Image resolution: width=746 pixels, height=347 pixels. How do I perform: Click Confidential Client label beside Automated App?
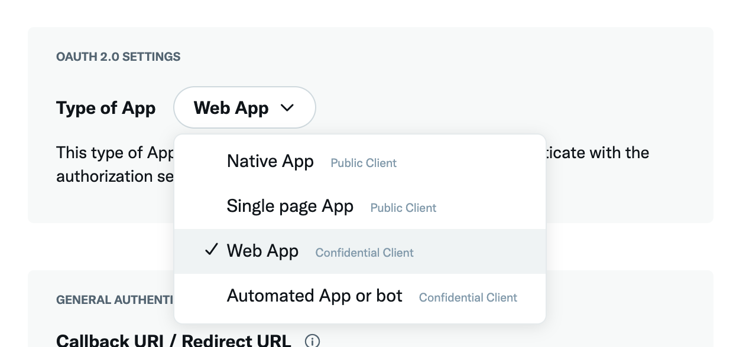click(x=468, y=298)
